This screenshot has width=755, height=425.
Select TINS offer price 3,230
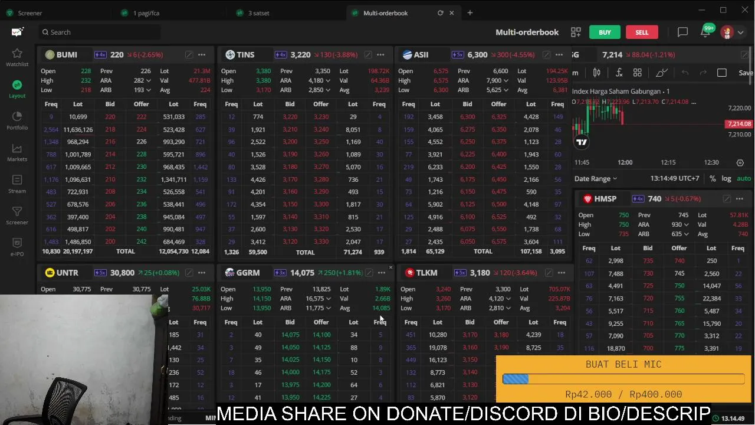(x=321, y=117)
